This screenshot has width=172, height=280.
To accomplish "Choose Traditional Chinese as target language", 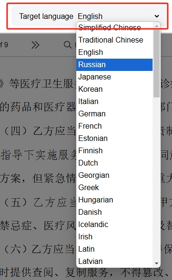I will click(114, 40).
